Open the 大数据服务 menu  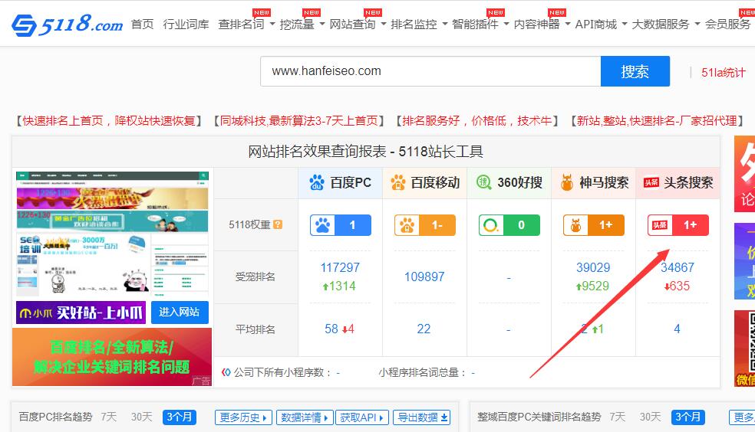(661, 24)
